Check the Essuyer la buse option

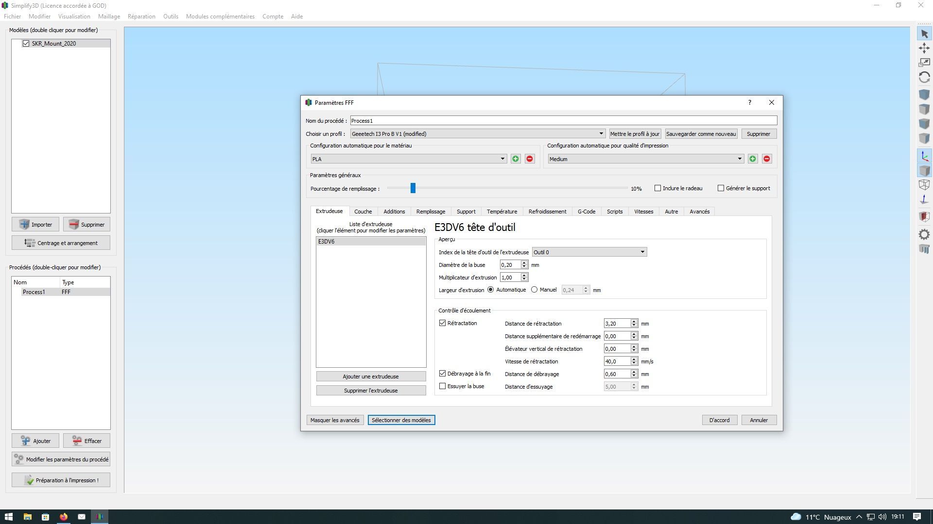click(443, 387)
